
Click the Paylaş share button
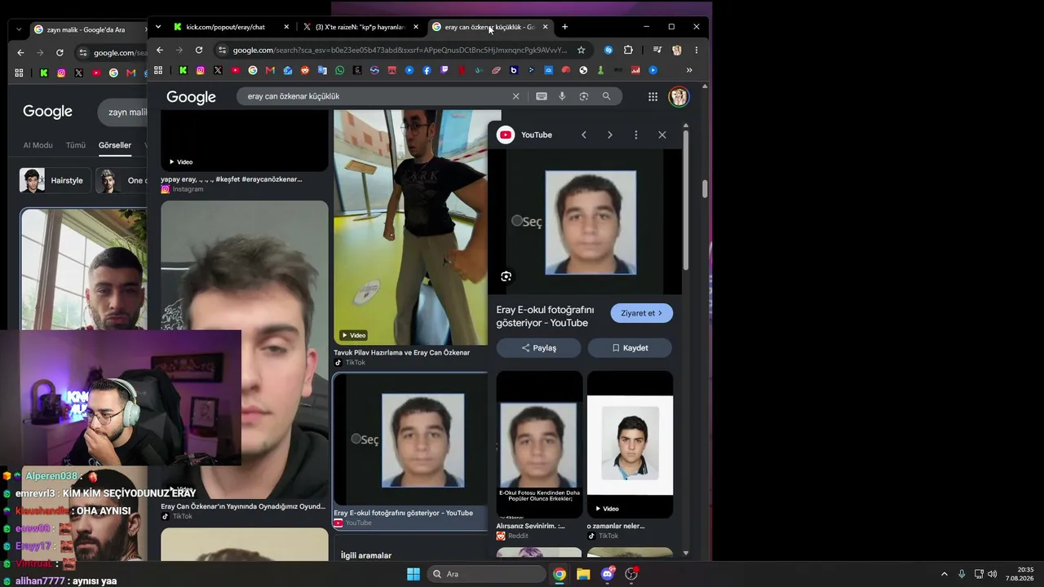point(538,348)
